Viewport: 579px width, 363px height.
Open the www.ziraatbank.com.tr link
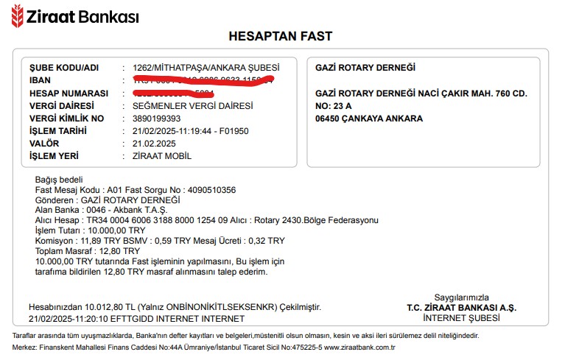pyautogui.click(x=359, y=348)
